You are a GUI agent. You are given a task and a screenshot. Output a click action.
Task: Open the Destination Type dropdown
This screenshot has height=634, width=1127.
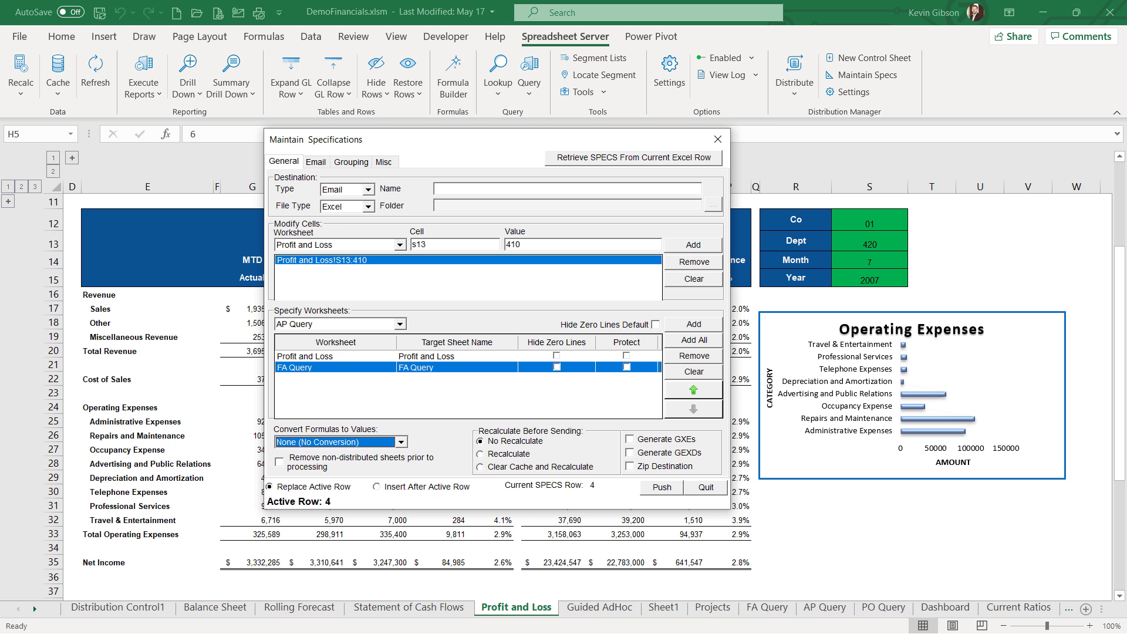[x=368, y=190]
